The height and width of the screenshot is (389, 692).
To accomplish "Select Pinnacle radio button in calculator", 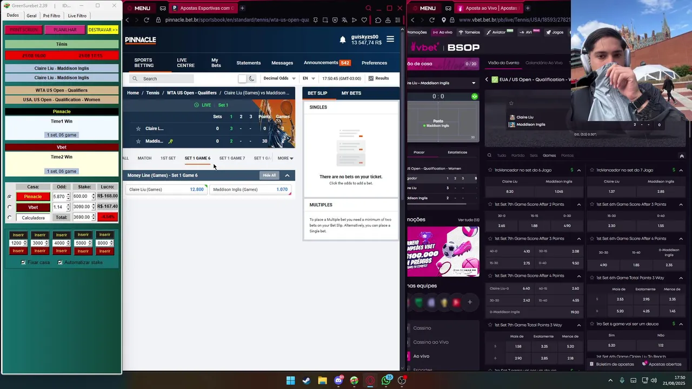I will [x=9, y=197].
